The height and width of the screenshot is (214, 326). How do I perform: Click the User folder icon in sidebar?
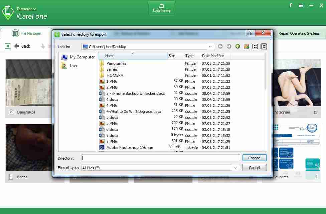coord(63,66)
